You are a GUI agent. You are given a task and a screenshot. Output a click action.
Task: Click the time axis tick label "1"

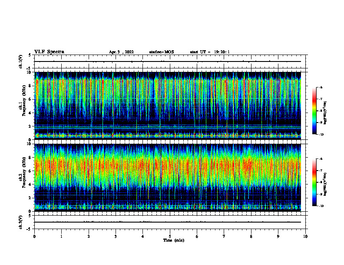[x=61, y=236]
